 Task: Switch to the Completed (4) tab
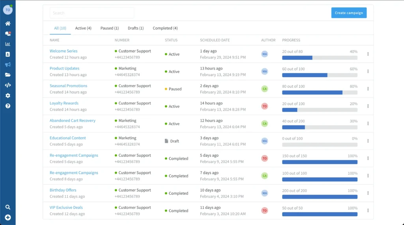point(165,28)
